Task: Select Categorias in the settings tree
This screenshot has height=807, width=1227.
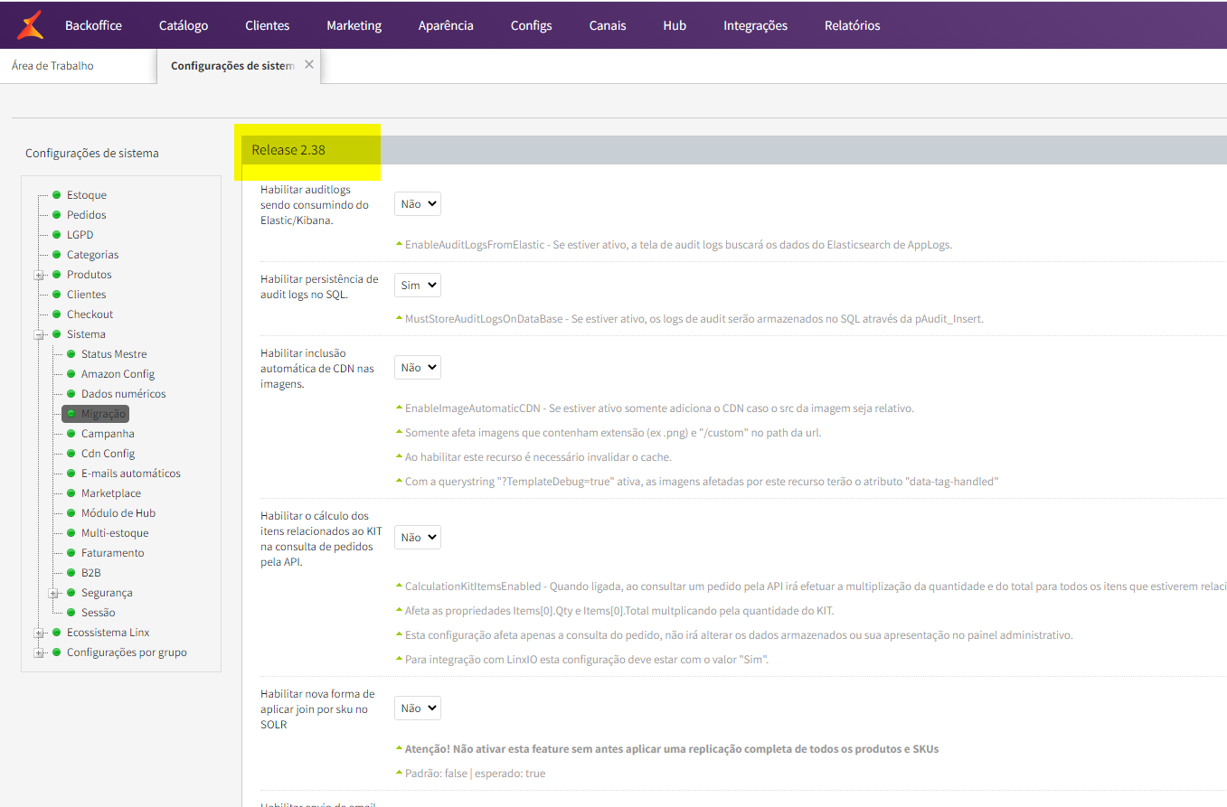Action: (93, 255)
